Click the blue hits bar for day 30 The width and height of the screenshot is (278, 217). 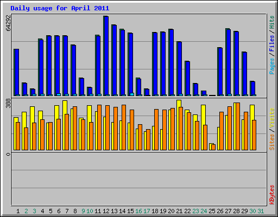point(253,88)
